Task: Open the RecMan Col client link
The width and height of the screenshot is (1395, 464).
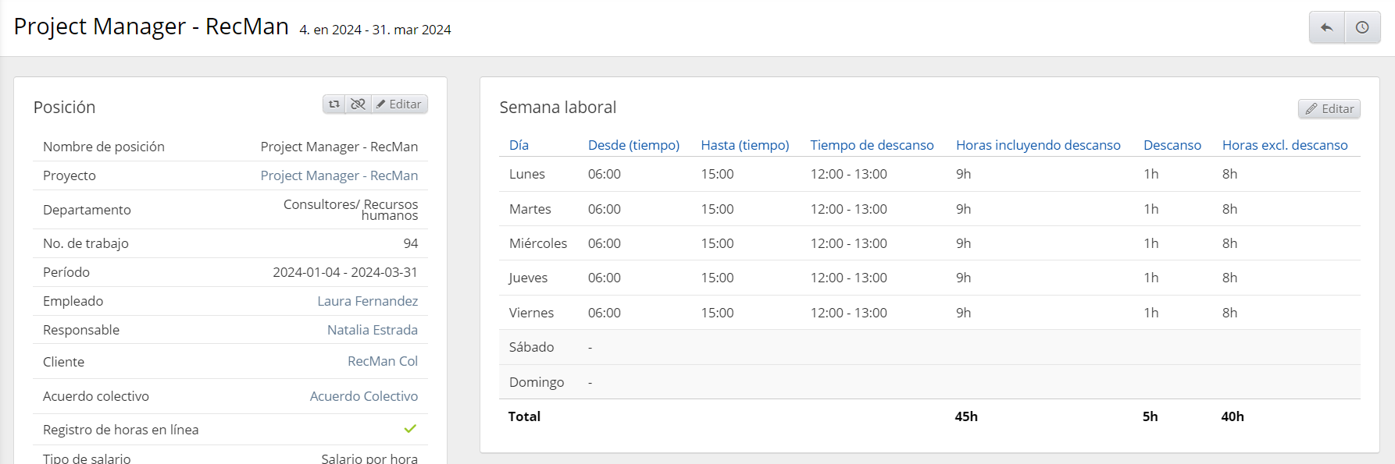Action: coord(382,361)
